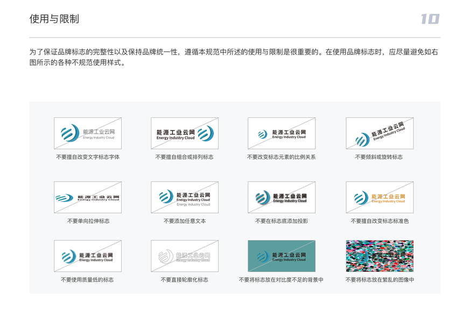Click the horizontally stretched logo thumbnail
The height and width of the screenshot is (323, 470).
88,197
